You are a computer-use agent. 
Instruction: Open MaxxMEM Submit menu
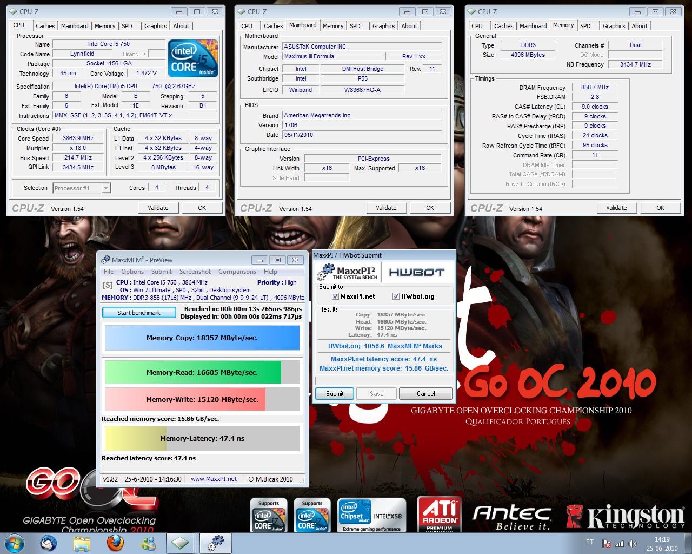pyautogui.click(x=162, y=272)
